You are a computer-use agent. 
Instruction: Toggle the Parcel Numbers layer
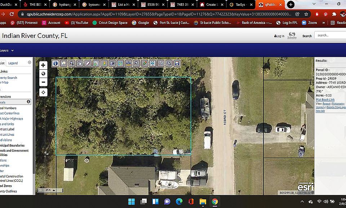click(8, 108)
